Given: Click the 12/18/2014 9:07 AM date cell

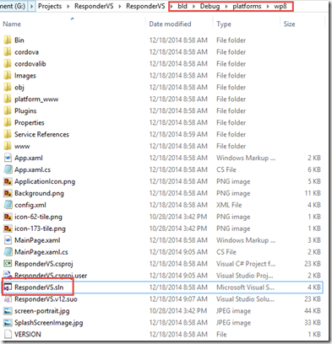Looking at the screenshot, I should point(178,299).
